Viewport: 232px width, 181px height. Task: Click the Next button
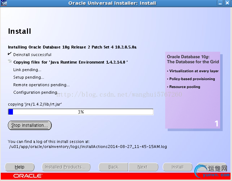pyautogui.click(x=143, y=167)
